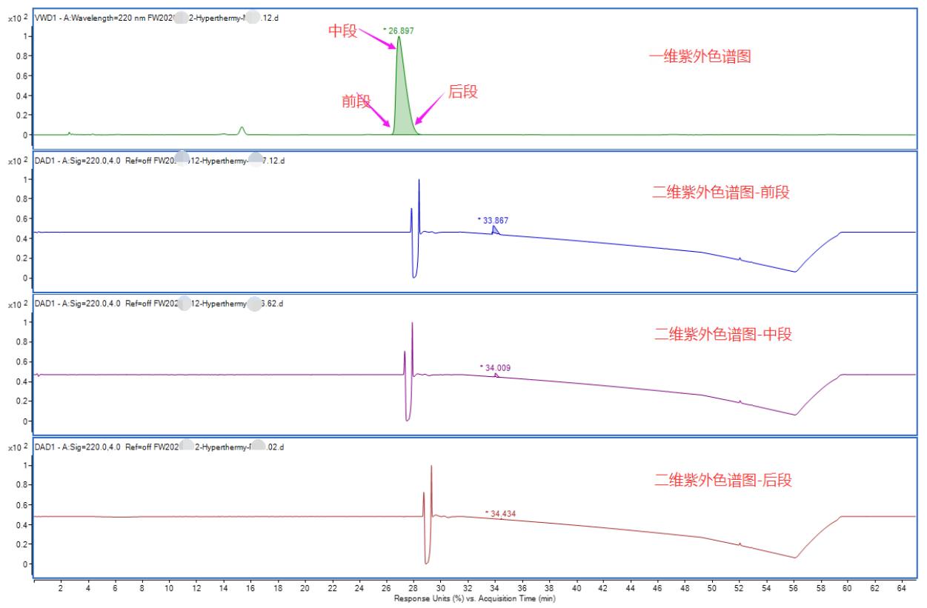
Task: Click the 33.867 peak label
Action: (x=495, y=220)
